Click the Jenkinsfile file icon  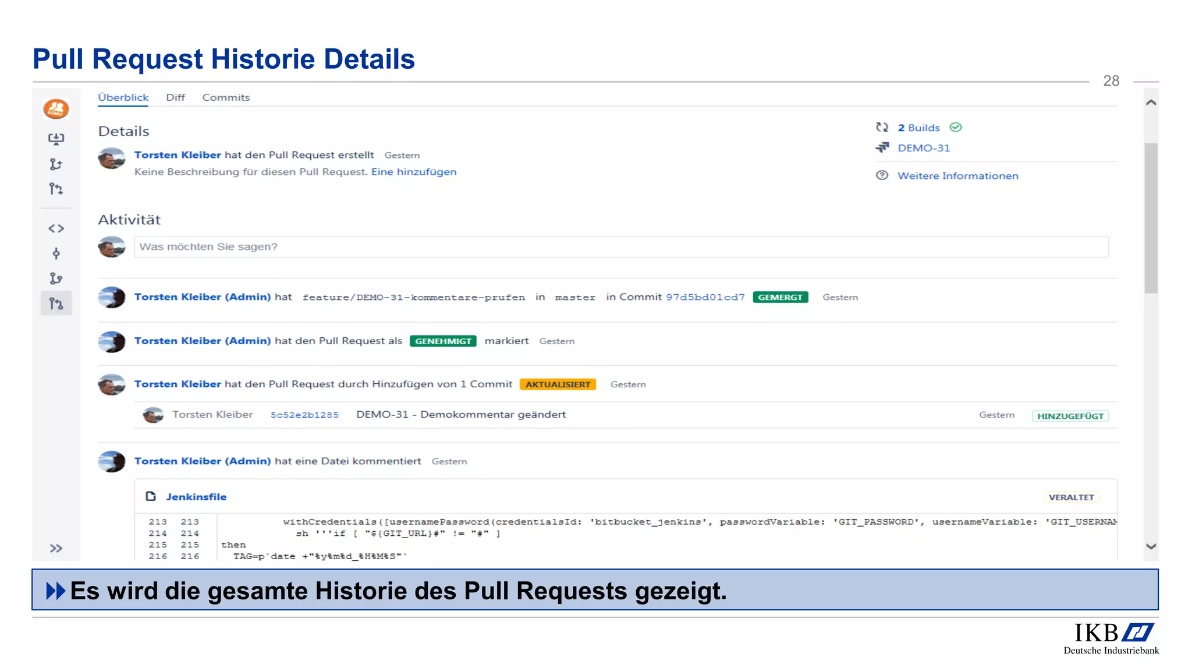[151, 496]
